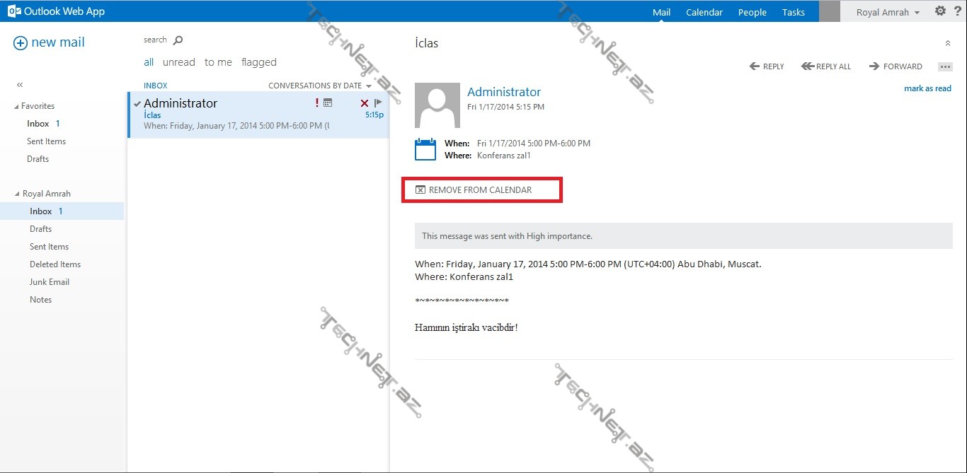Click the settings gear icon
The width and height of the screenshot is (967, 473).
click(940, 11)
